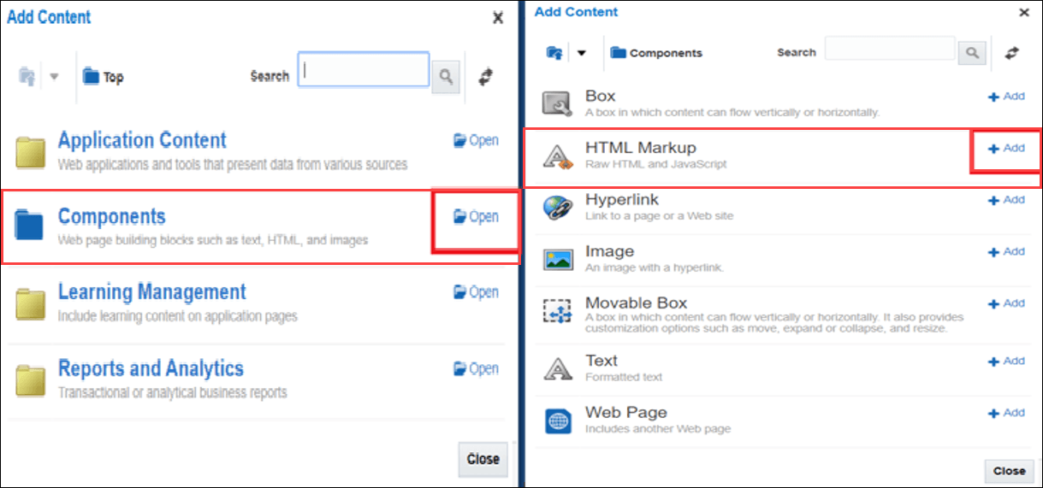The height and width of the screenshot is (488, 1043).
Task: Click the Hyperlink globe icon
Action: point(558,208)
